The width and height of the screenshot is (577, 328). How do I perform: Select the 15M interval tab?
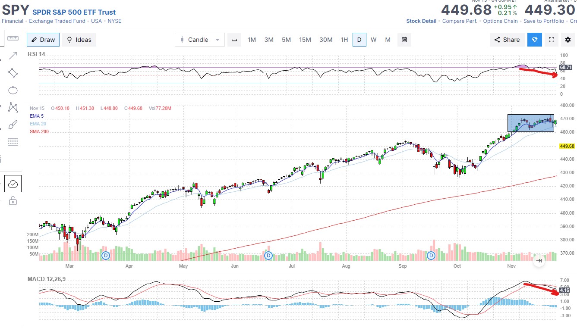pos(305,40)
